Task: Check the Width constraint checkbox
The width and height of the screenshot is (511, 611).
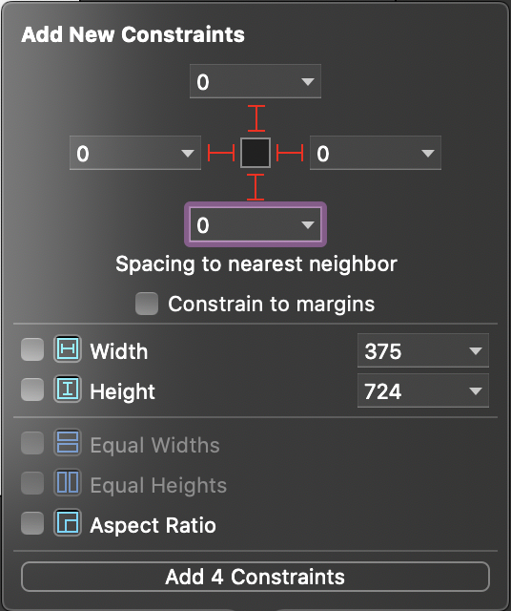Action: [x=32, y=349]
